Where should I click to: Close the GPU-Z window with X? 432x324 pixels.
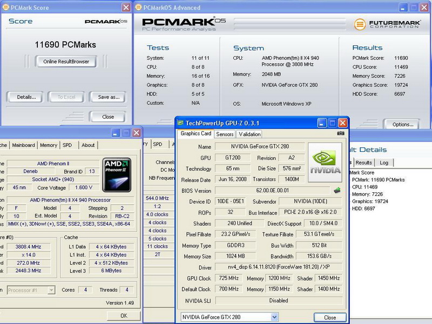(x=342, y=123)
